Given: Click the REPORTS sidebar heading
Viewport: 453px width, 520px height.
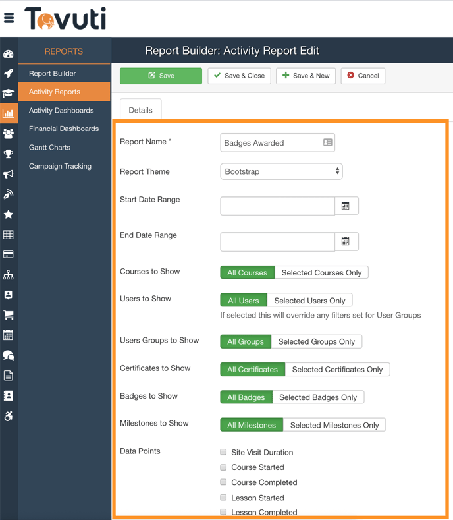Looking at the screenshot, I should coord(64,51).
